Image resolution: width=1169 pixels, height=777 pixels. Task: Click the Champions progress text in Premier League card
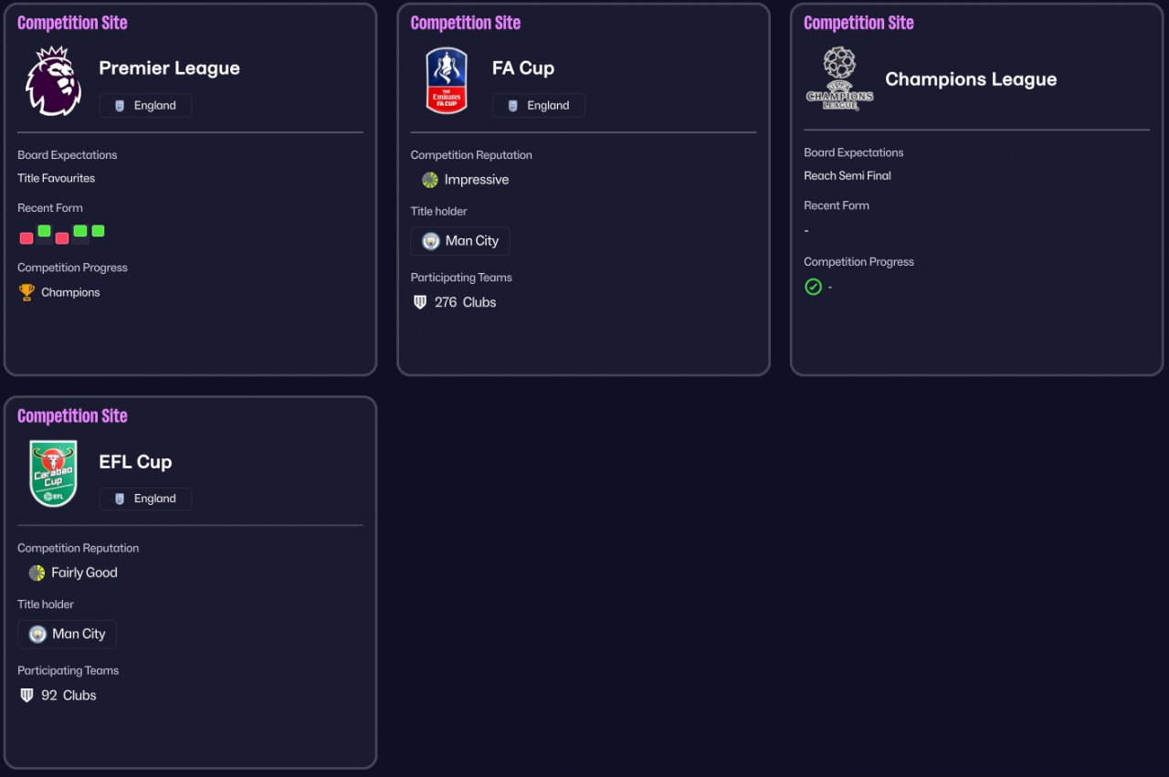pos(70,292)
